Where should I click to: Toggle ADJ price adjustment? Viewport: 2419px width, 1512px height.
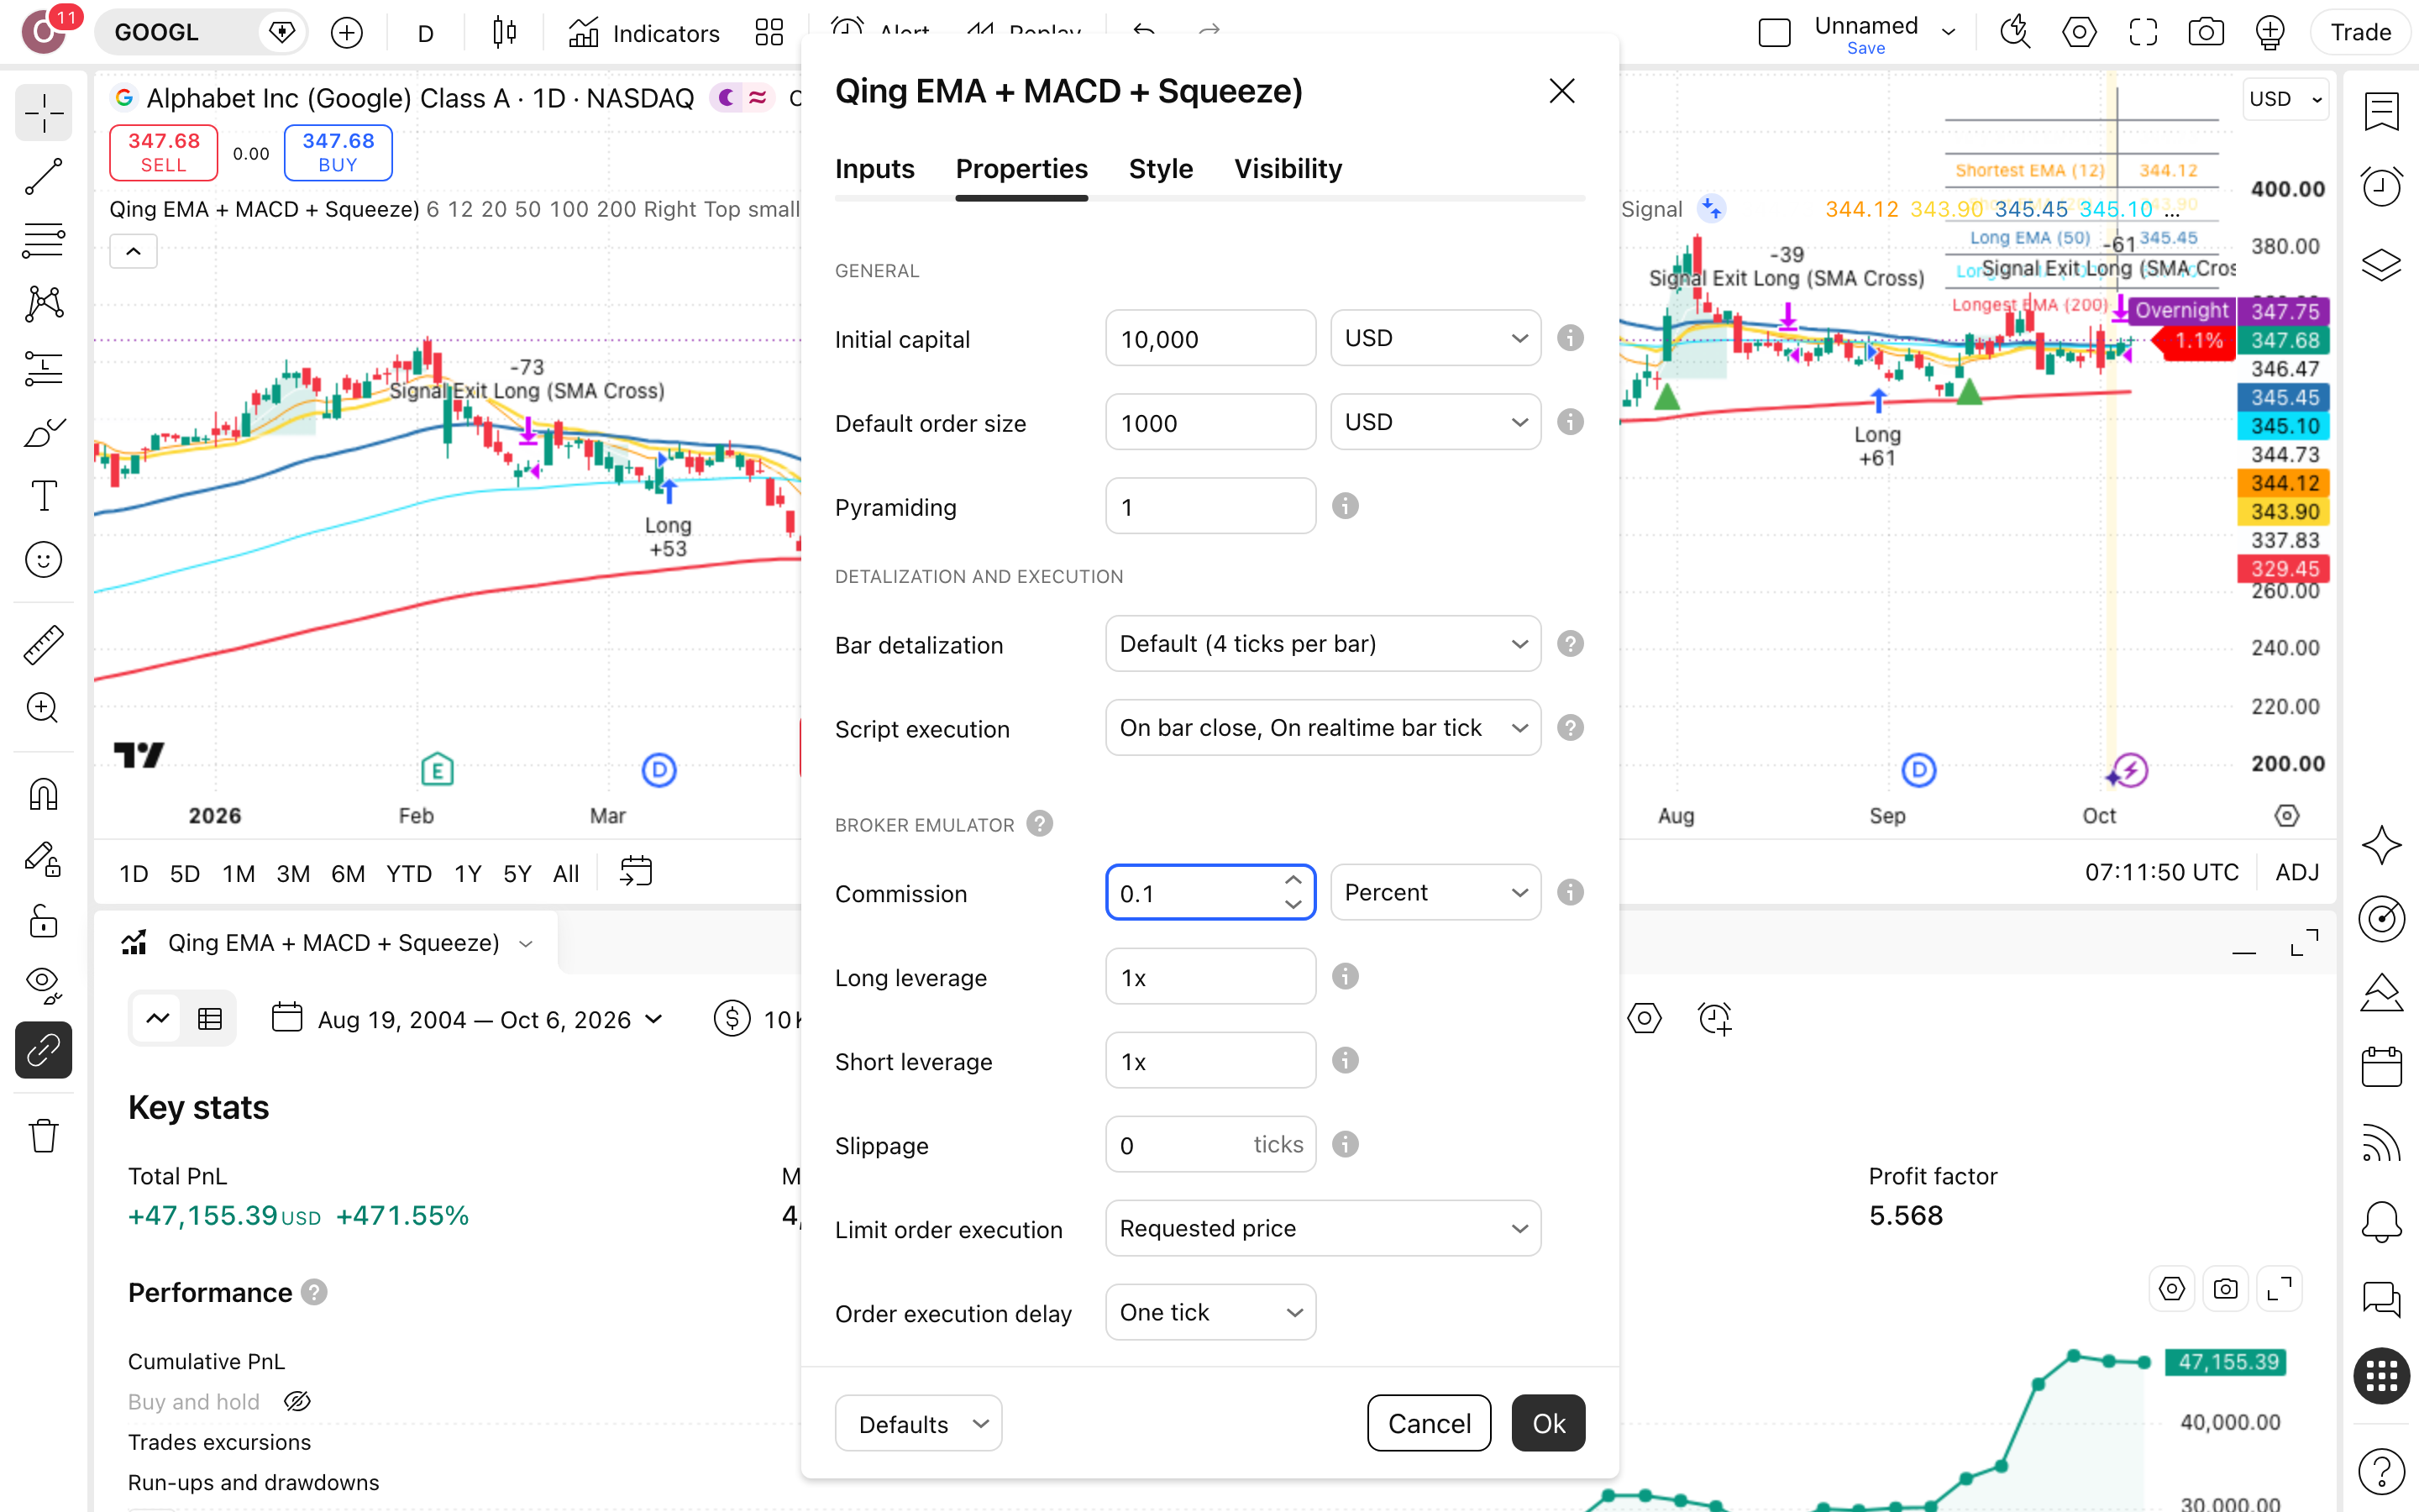2297,872
